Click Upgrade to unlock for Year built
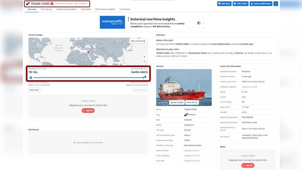Viewport: 302px width, 170px height. [x=192, y=161]
